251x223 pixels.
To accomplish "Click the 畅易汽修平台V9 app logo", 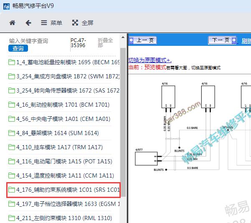I will (6, 7).
